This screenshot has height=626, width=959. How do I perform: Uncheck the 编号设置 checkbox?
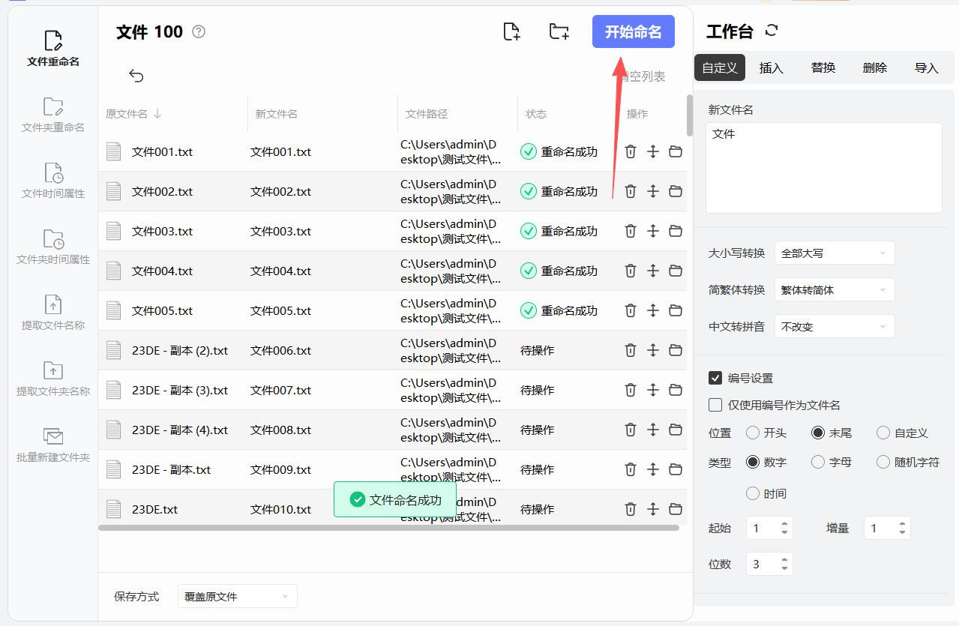point(715,378)
